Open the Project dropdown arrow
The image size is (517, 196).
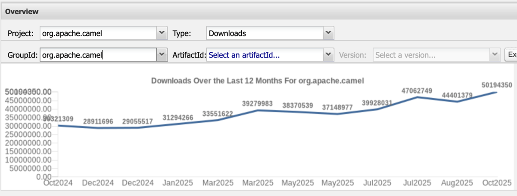162,33
